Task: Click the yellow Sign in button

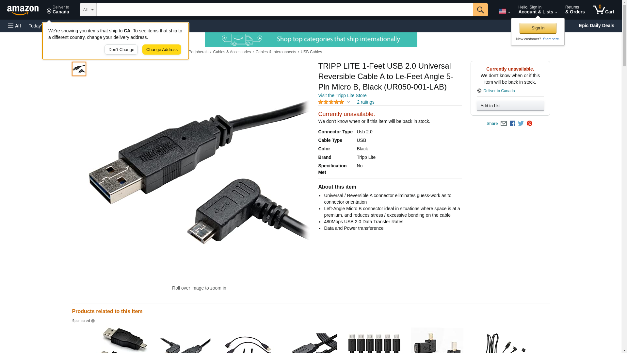Action: point(538,28)
